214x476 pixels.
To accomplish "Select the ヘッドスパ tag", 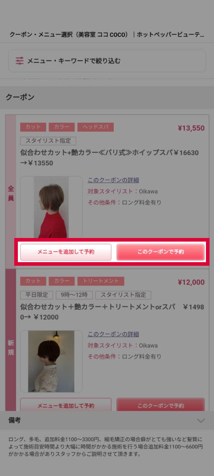I will pos(96,127).
